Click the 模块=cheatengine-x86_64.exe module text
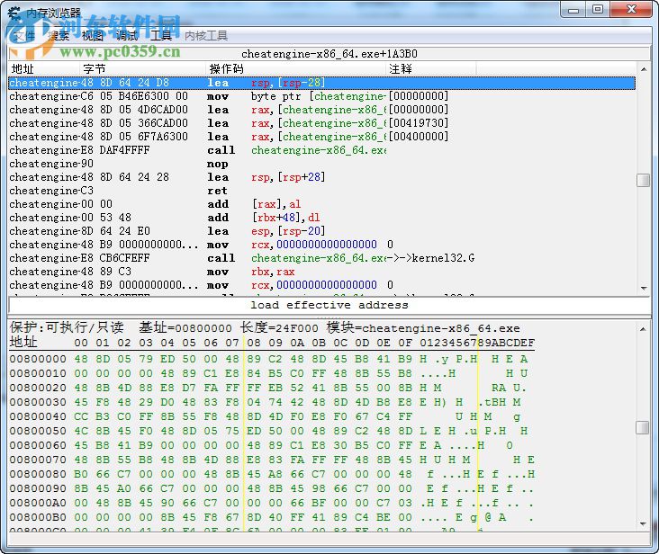 423,327
